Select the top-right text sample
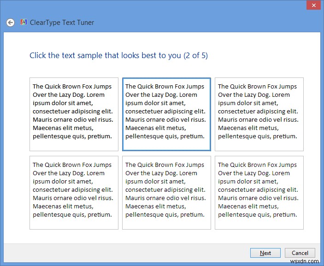The image size is (324, 266). (259, 114)
